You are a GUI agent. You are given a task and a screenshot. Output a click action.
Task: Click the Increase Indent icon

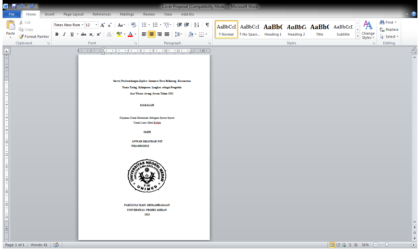pos(186,25)
